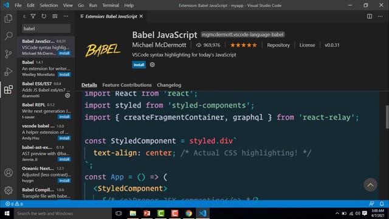Install the Babel REPL extension
Image resolution: width=389 pixels, height=219 pixels.
[64, 117]
